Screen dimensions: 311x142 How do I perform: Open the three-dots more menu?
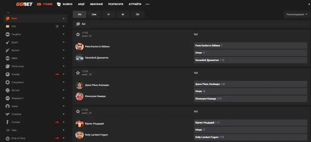(148, 4)
